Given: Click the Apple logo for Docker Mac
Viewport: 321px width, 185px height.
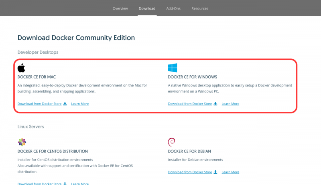Looking at the screenshot, I should pyautogui.click(x=21, y=68).
